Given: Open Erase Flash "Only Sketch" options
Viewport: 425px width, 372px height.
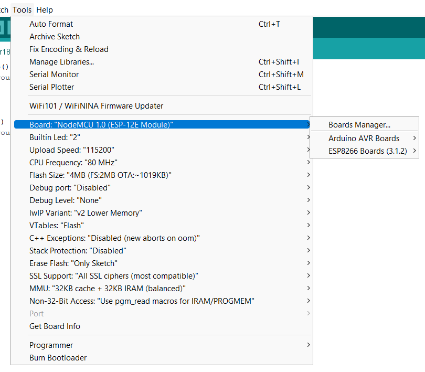Looking at the screenshot, I should click(73, 263).
